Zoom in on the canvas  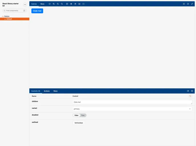54,4
